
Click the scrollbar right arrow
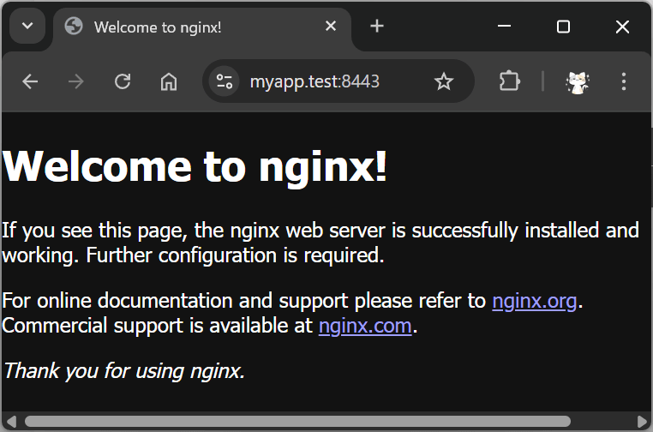643,421
